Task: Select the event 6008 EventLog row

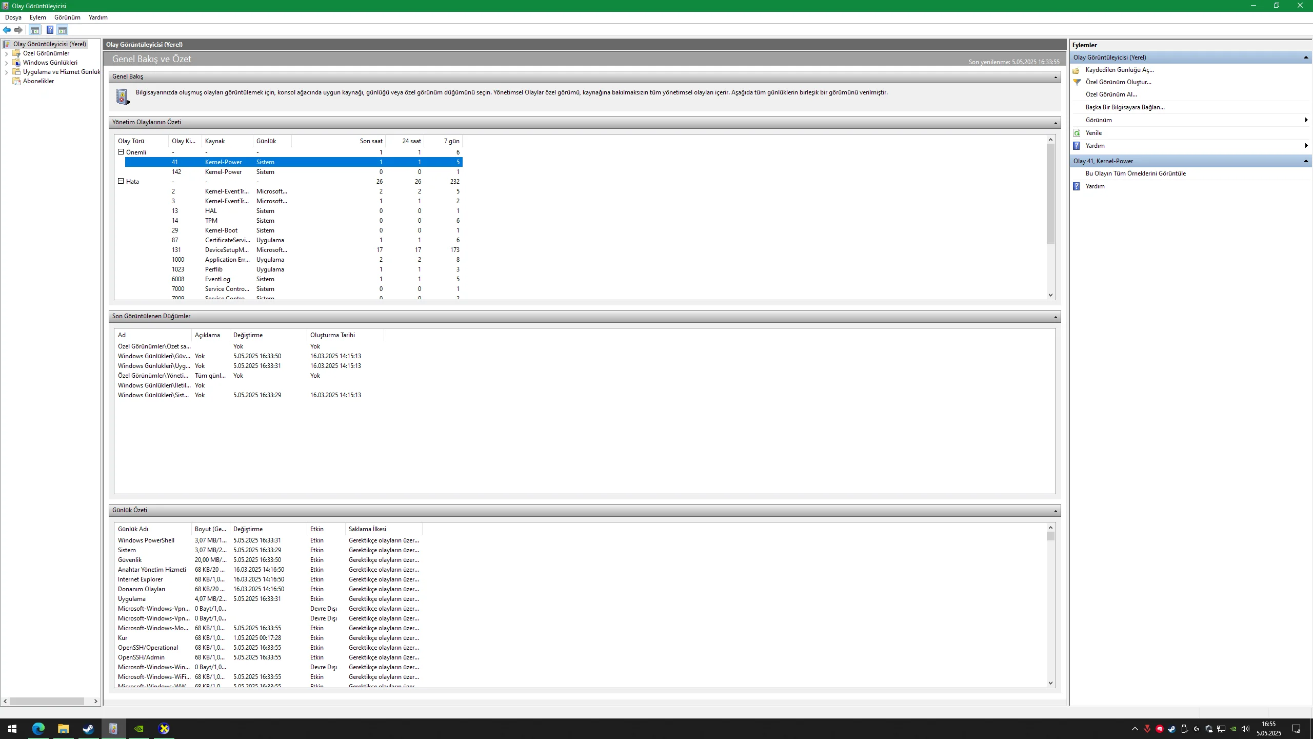Action: (x=293, y=279)
